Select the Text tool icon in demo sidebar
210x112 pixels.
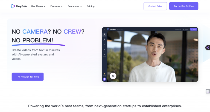(104, 45)
